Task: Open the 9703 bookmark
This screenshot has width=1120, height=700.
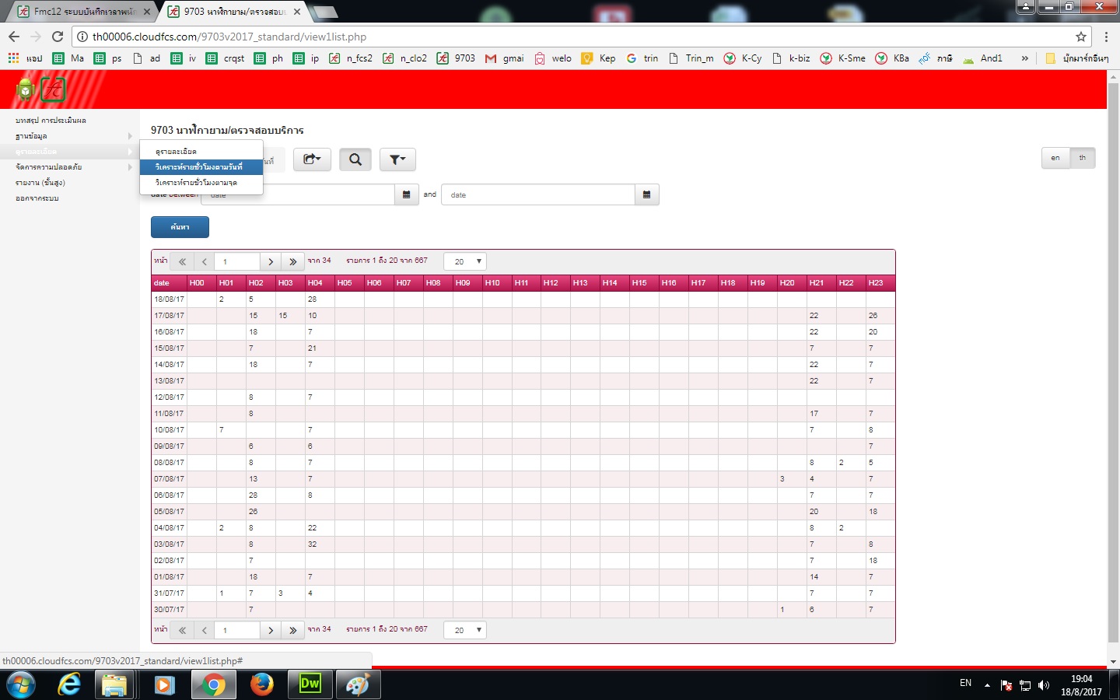Action: click(456, 58)
